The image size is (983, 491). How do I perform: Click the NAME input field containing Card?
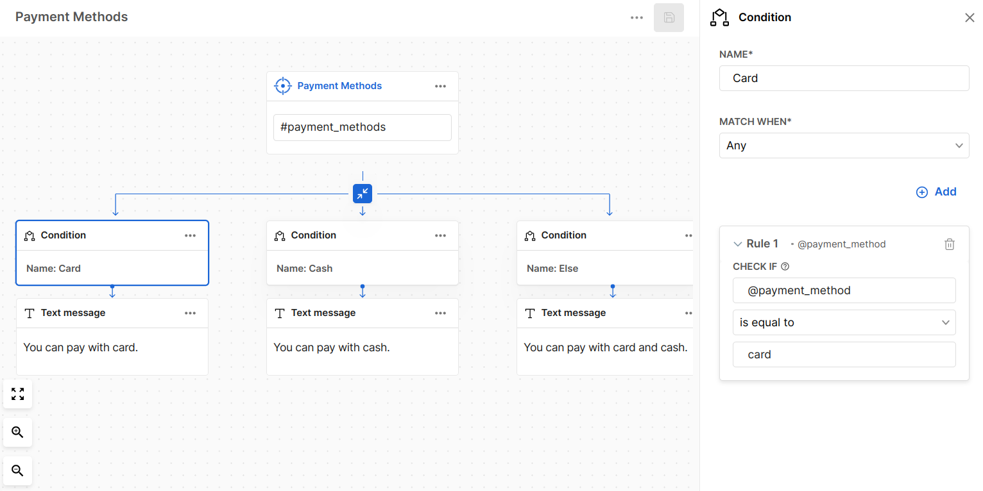pos(844,78)
